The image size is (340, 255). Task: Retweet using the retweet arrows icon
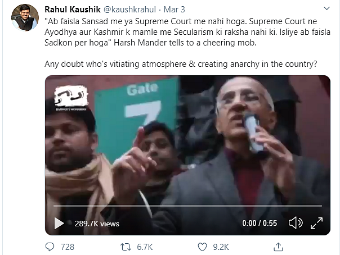click(x=126, y=247)
